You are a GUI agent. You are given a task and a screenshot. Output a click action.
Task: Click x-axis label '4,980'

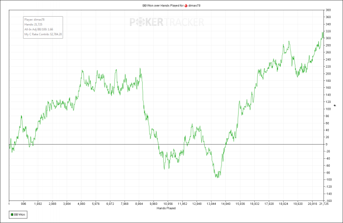[x=81, y=204]
